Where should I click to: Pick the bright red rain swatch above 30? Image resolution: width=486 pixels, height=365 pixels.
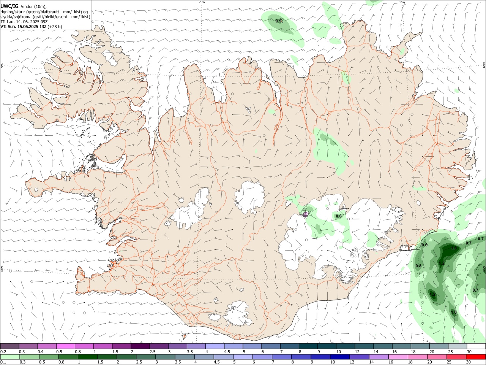[476, 357]
